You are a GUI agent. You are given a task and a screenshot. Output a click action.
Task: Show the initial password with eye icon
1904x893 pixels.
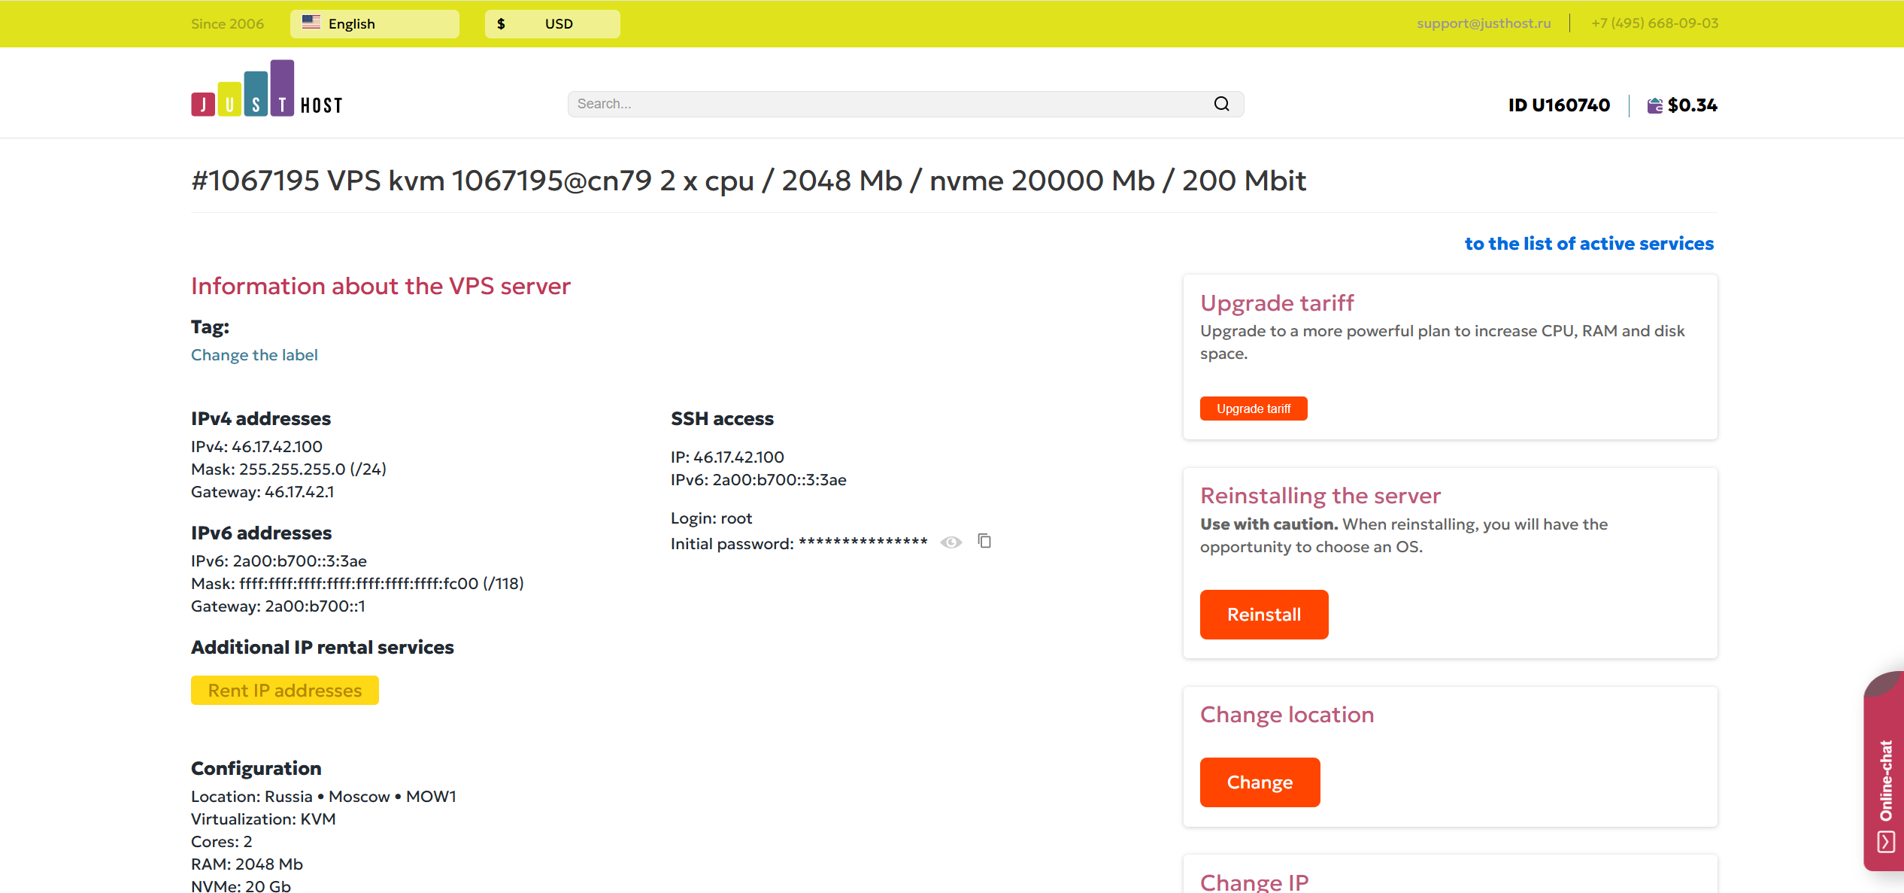click(x=951, y=542)
